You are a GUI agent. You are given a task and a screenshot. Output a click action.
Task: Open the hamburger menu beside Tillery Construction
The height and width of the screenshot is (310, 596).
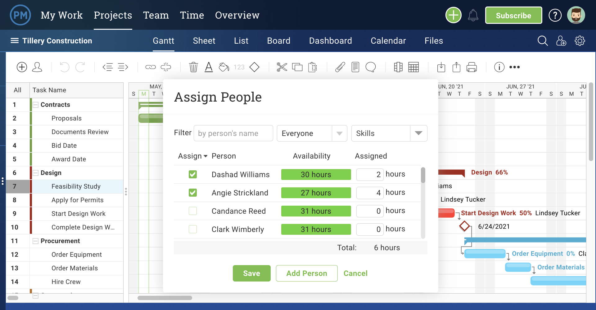pyautogui.click(x=15, y=41)
